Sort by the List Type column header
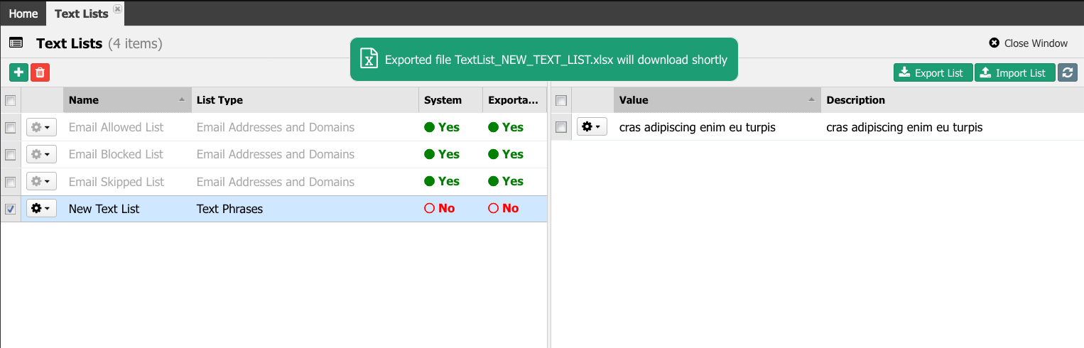The width and height of the screenshot is (1084, 348). click(305, 100)
